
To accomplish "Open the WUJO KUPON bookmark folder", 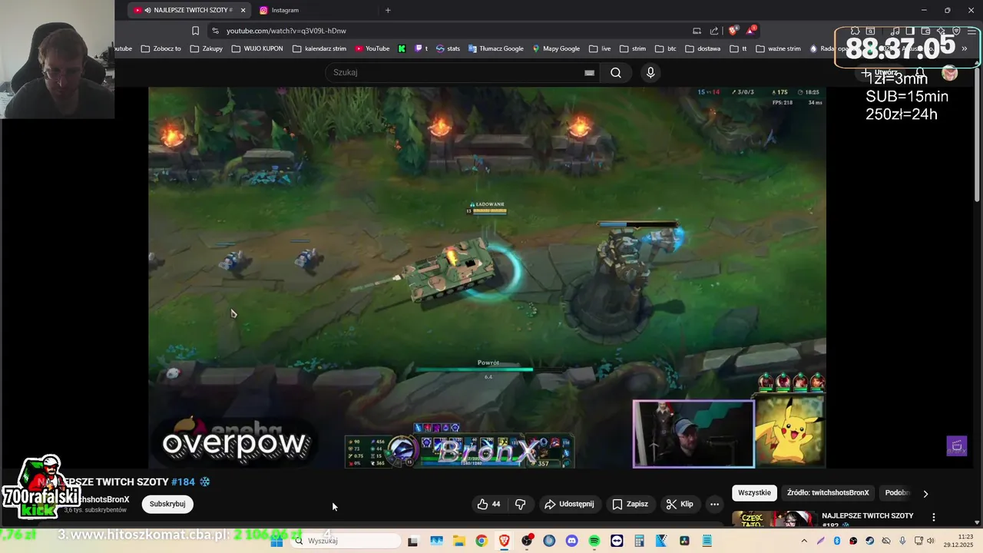I will pos(257,48).
